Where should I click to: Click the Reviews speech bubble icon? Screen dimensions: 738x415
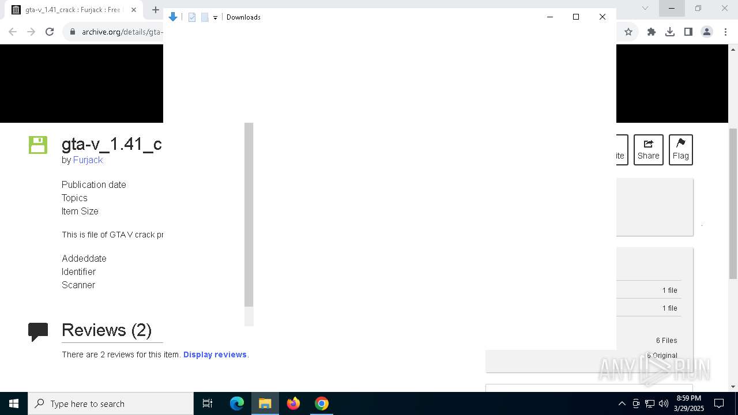[x=38, y=331]
